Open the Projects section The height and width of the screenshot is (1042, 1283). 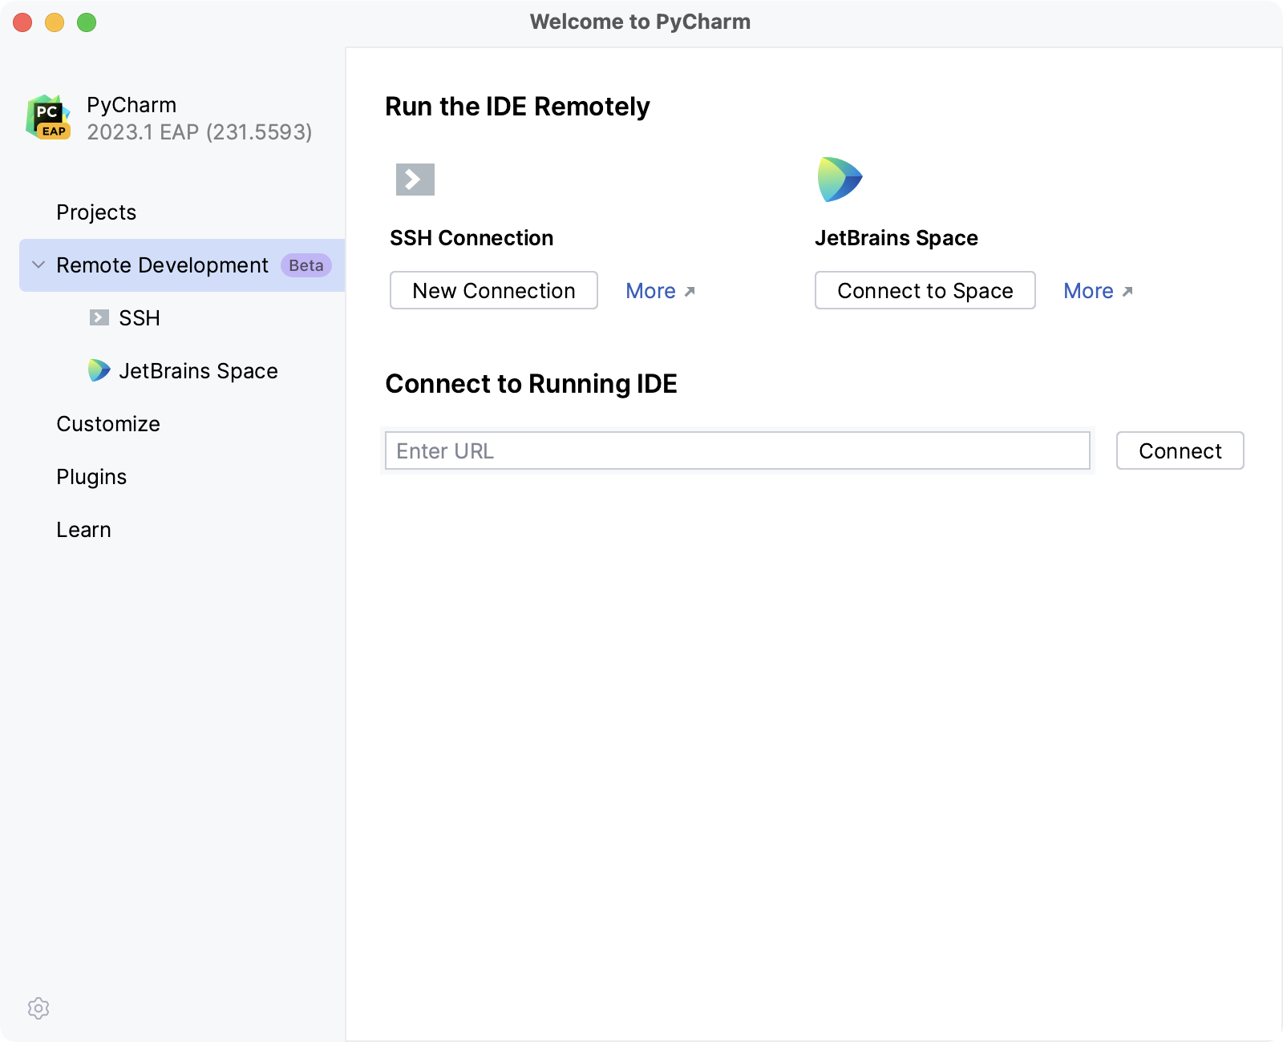95,212
